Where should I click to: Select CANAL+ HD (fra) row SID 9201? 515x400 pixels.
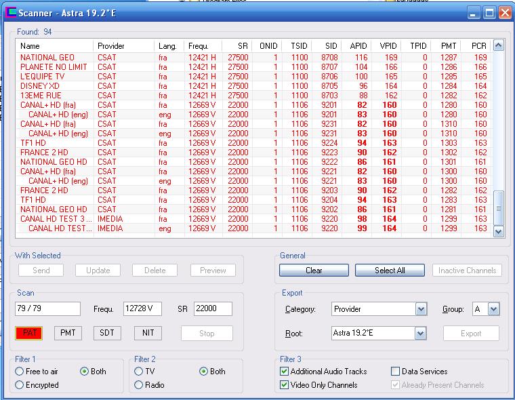tap(253, 105)
